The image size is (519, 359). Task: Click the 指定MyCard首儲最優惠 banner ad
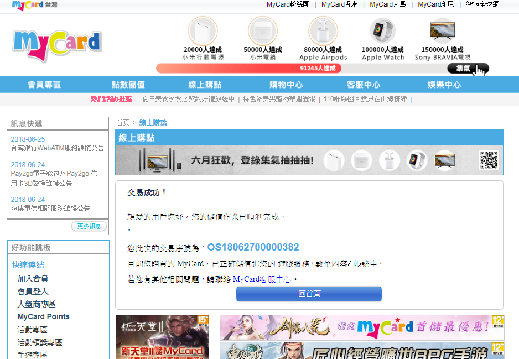362,327
